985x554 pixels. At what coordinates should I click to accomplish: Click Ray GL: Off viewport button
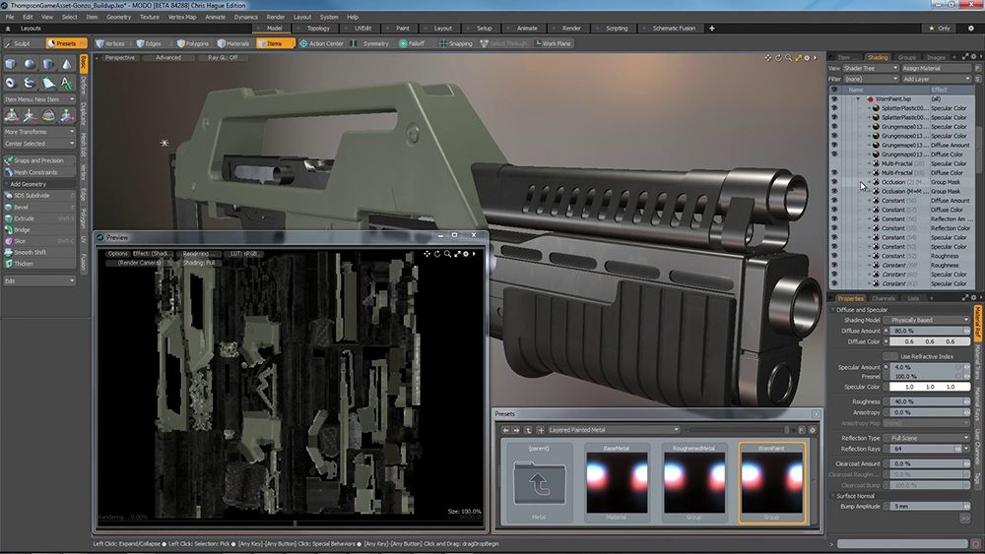tap(223, 58)
